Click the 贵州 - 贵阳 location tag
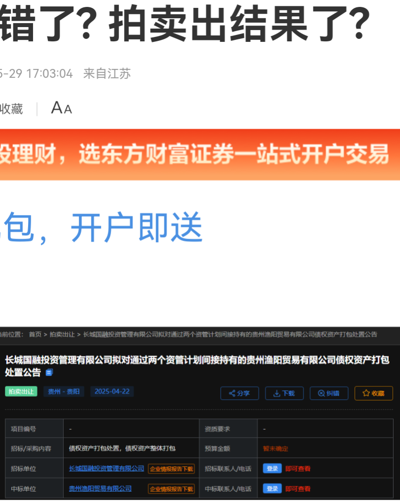The width and height of the screenshot is (400, 504). (64, 391)
